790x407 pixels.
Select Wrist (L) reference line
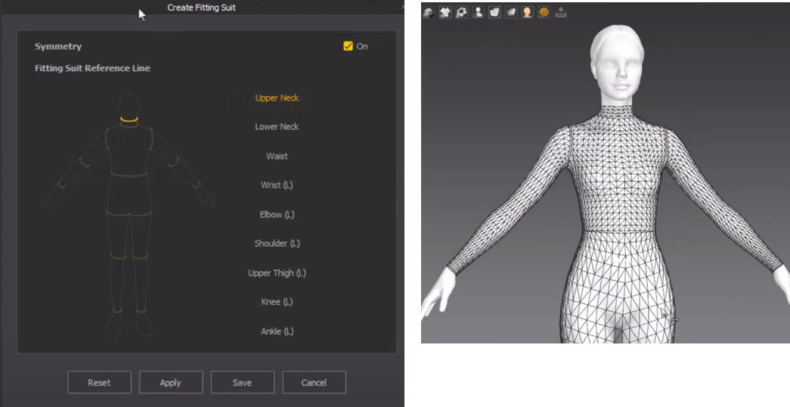click(x=277, y=185)
